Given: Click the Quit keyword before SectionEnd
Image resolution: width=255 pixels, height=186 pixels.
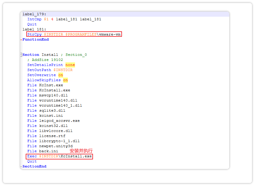Looking at the screenshot, I should point(32,161).
